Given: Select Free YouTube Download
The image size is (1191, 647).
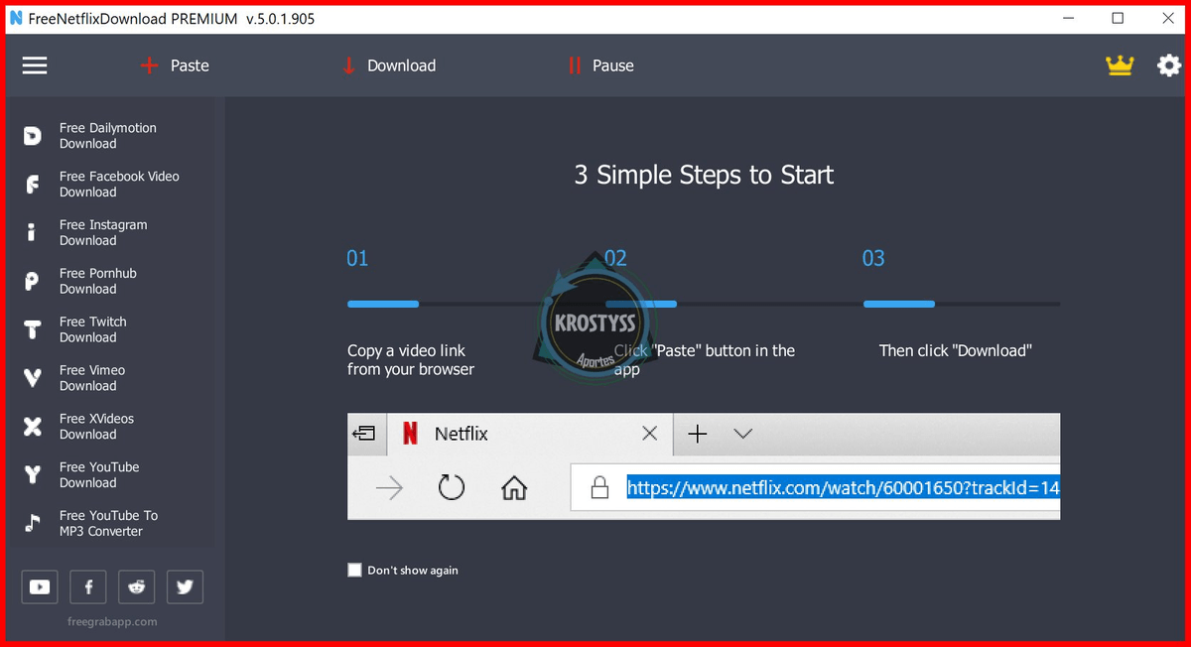Looking at the screenshot, I should click(99, 474).
